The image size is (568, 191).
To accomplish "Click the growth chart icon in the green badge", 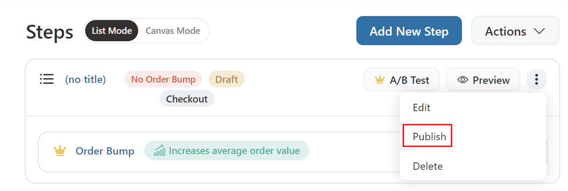I will pos(159,151).
